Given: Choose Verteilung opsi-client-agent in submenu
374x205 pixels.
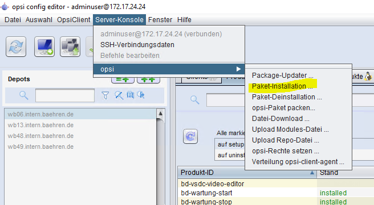Looking at the screenshot, I should click(298, 162).
